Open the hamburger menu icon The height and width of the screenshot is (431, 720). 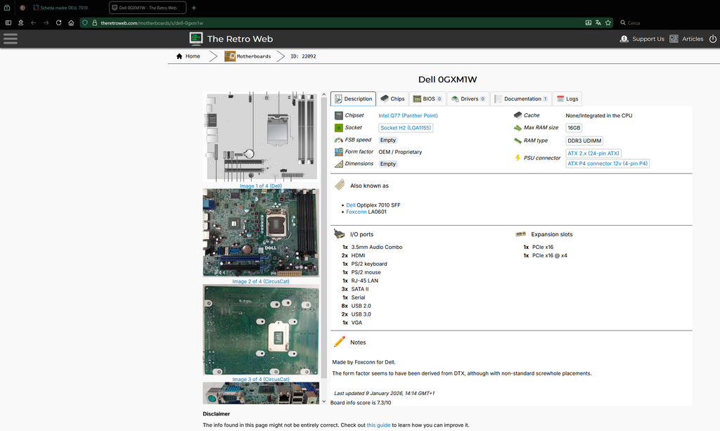10,39
